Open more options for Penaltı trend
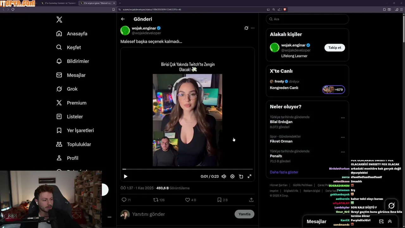Viewport: 405px width, 228px height. 343,152
